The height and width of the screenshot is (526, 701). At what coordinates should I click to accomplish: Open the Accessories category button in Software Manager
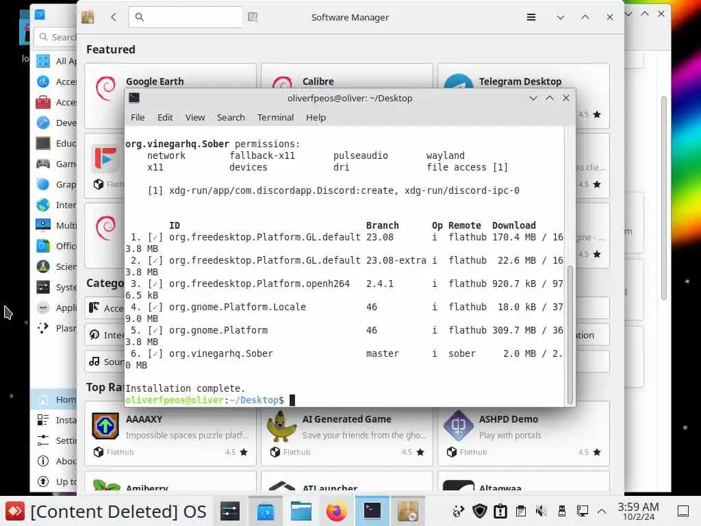pos(105,308)
